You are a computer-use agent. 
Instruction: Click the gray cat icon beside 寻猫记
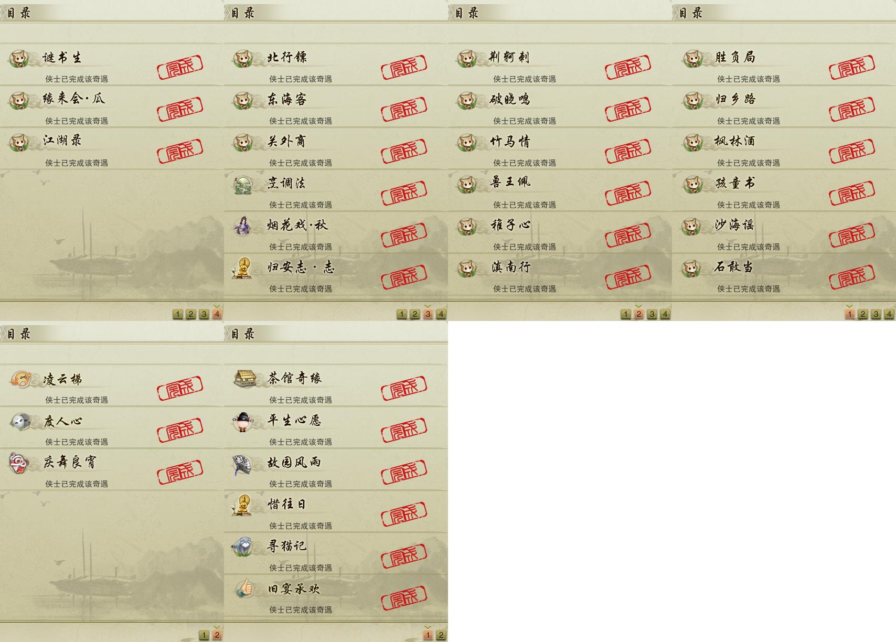pyautogui.click(x=243, y=547)
